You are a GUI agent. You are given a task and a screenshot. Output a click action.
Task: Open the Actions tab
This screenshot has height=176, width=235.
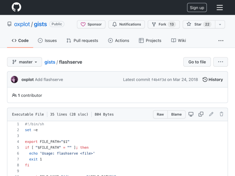point(119,41)
